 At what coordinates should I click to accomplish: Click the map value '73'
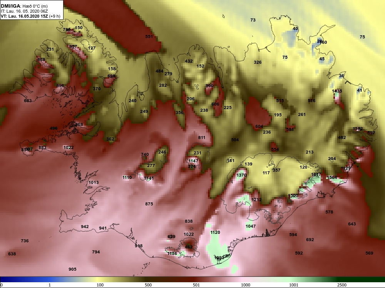click(253, 20)
